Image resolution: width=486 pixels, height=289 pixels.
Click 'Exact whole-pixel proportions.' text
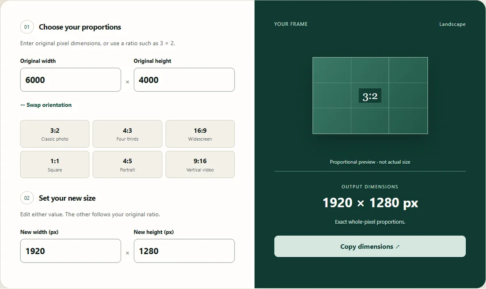(x=370, y=222)
